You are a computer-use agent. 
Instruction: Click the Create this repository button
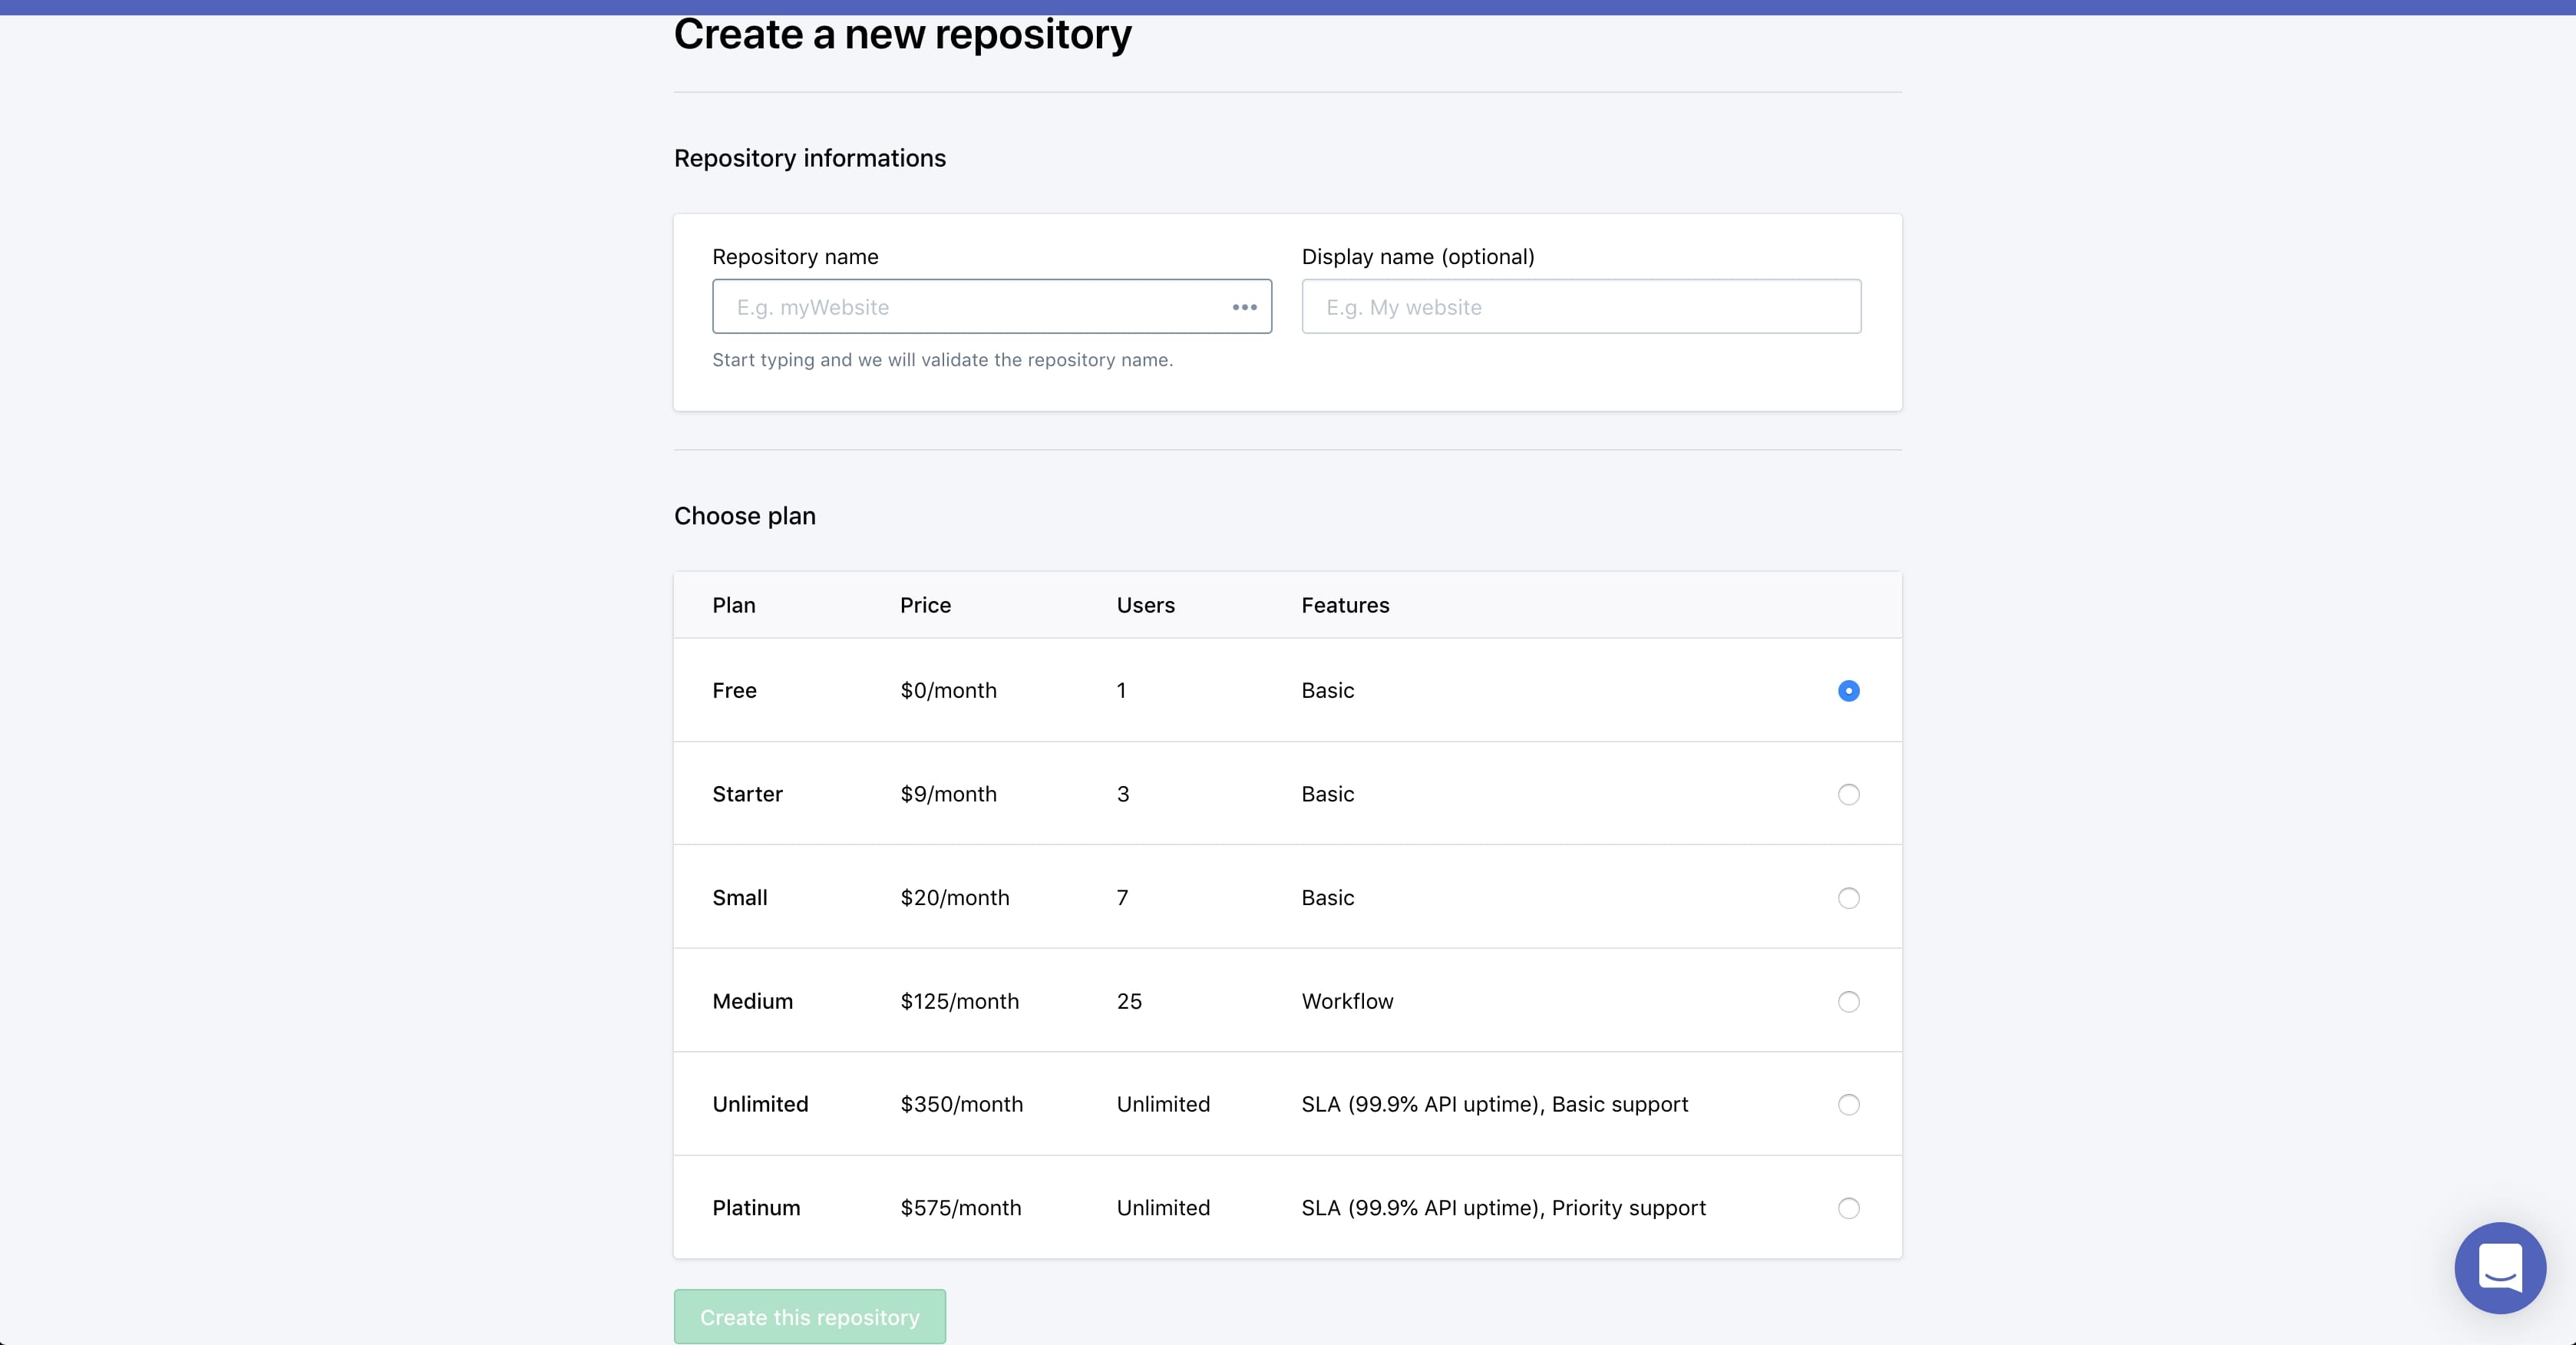pos(809,1316)
